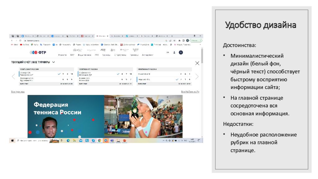Open the Тренеры menu item
Image resolution: width=318 pixels, height=179 pixels.
point(134,55)
